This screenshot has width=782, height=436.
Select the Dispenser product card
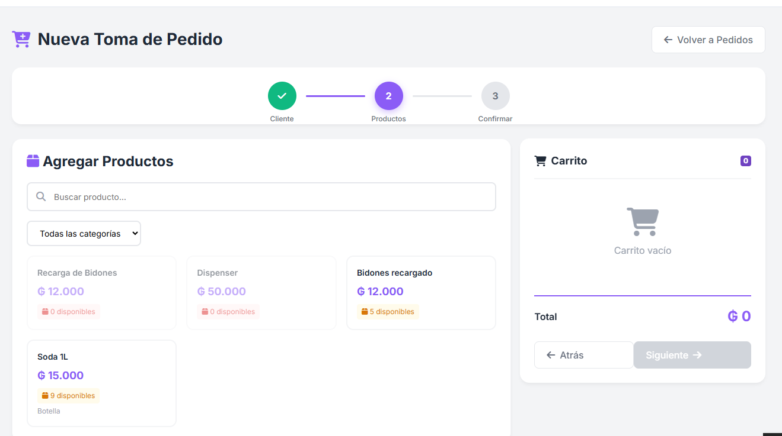tap(261, 292)
